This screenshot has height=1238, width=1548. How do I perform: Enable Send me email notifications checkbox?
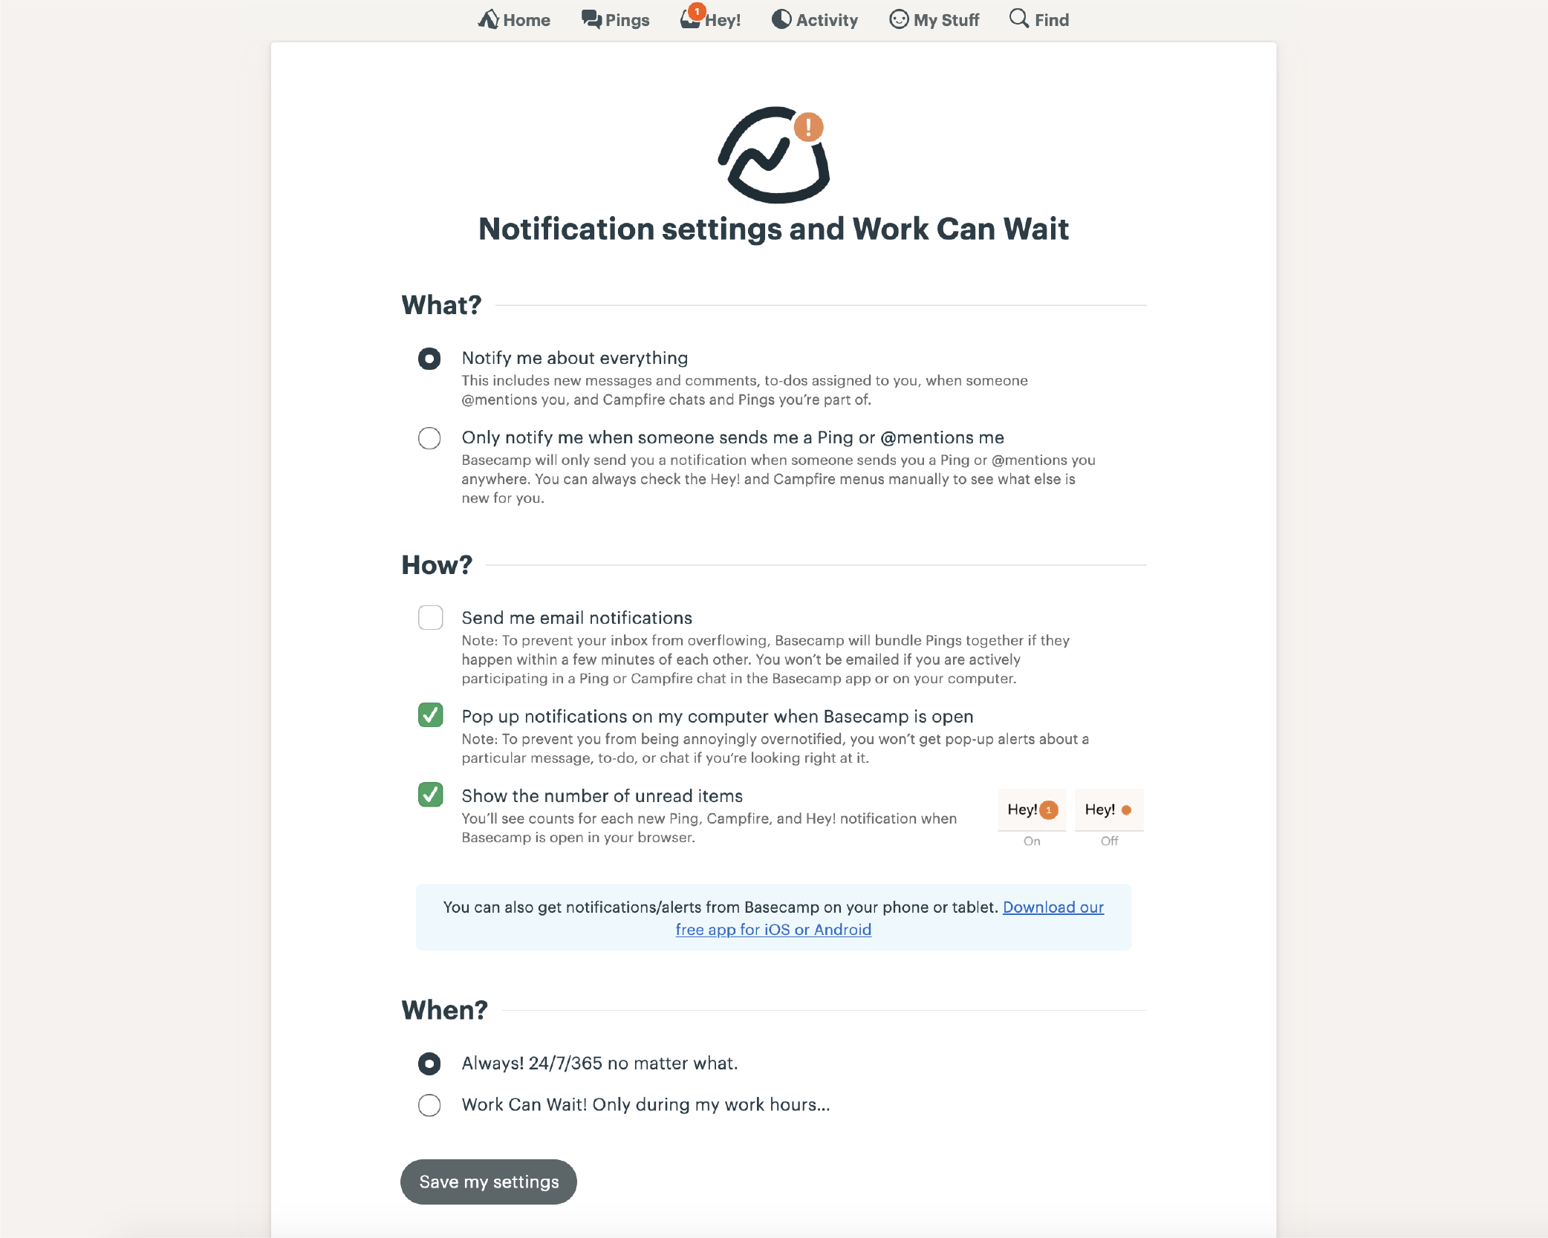point(429,618)
